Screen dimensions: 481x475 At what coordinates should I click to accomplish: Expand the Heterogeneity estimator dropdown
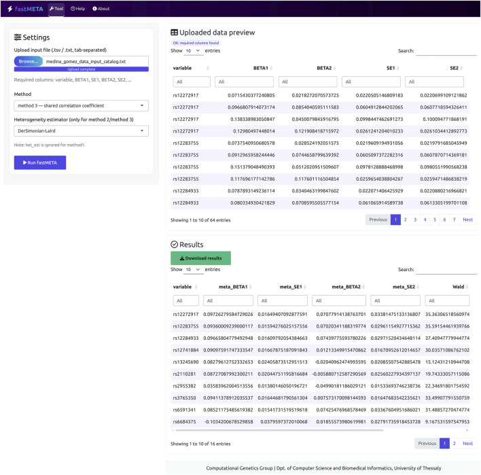pyautogui.click(x=82, y=131)
